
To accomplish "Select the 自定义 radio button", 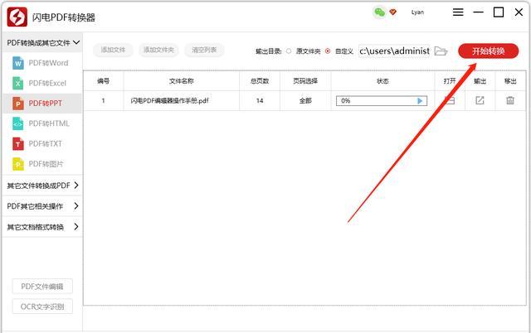I will click(x=328, y=51).
